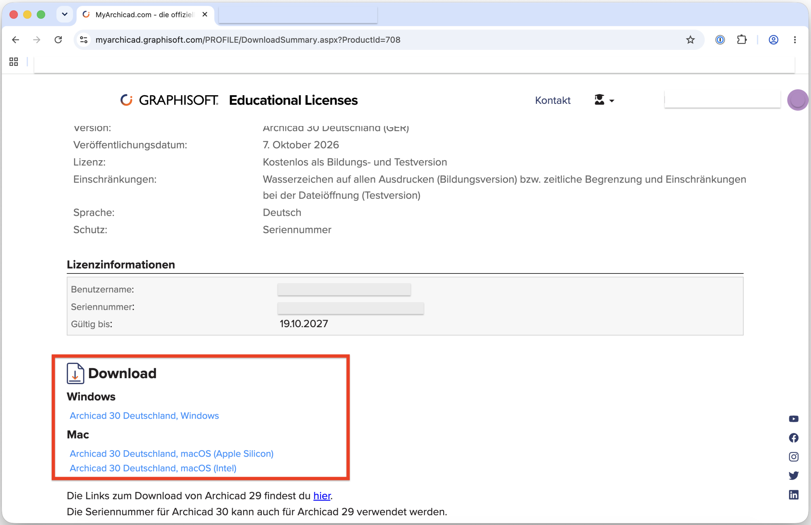811x525 pixels.
Task: Download Archicad 30 macOS (Intel)
Action: pyautogui.click(x=153, y=468)
